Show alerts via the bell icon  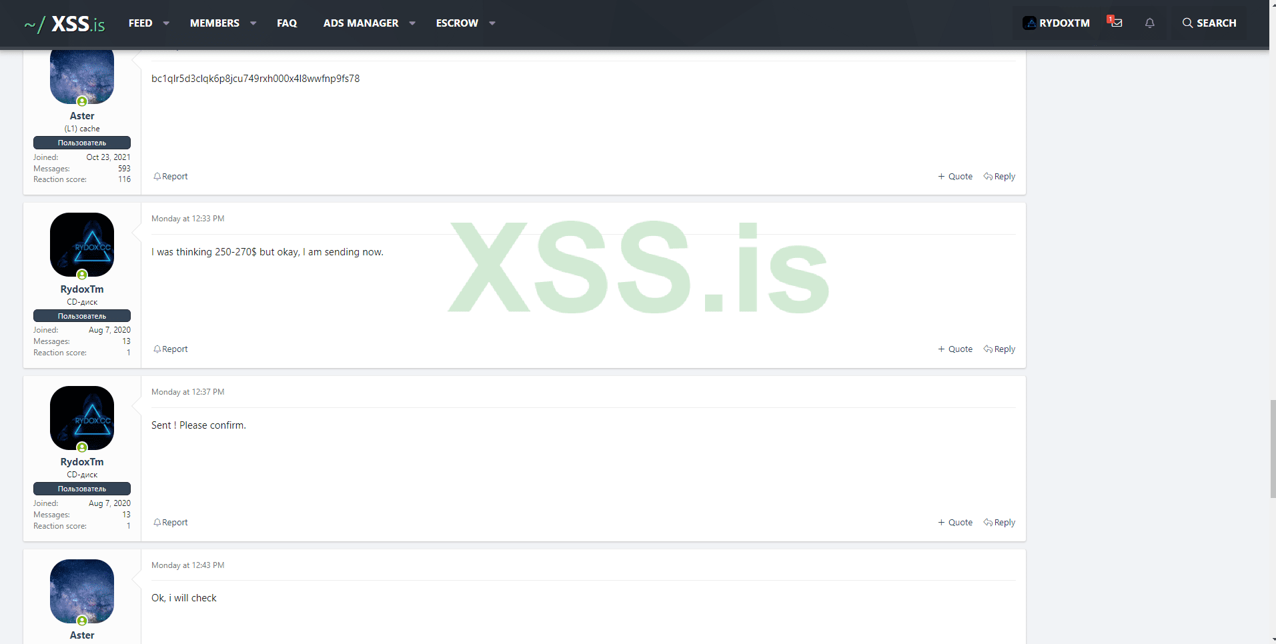coord(1150,23)
